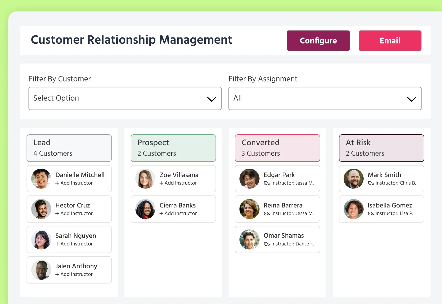Click the name Reina Barrera

[283, 205]
